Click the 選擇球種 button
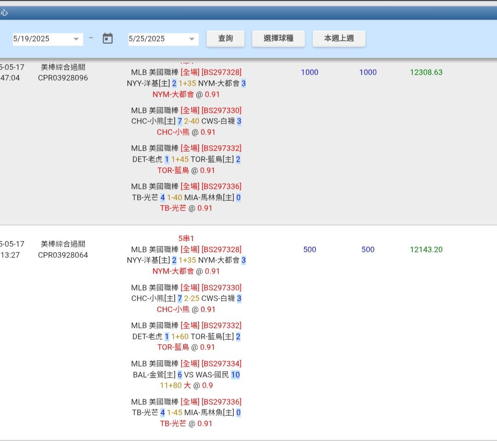The image size is (497, 441). (278, 38)
